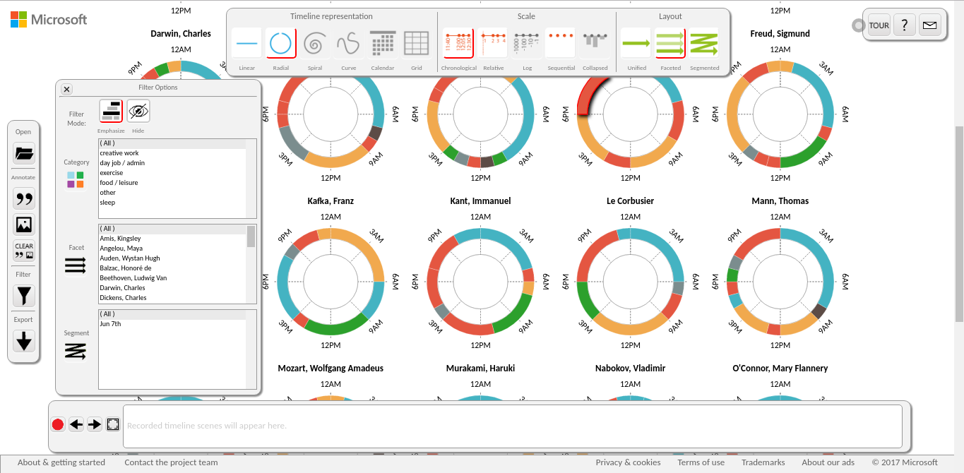Click the Facet list scrollbar thumb
The image size is (964, 473).
[251, 236]
